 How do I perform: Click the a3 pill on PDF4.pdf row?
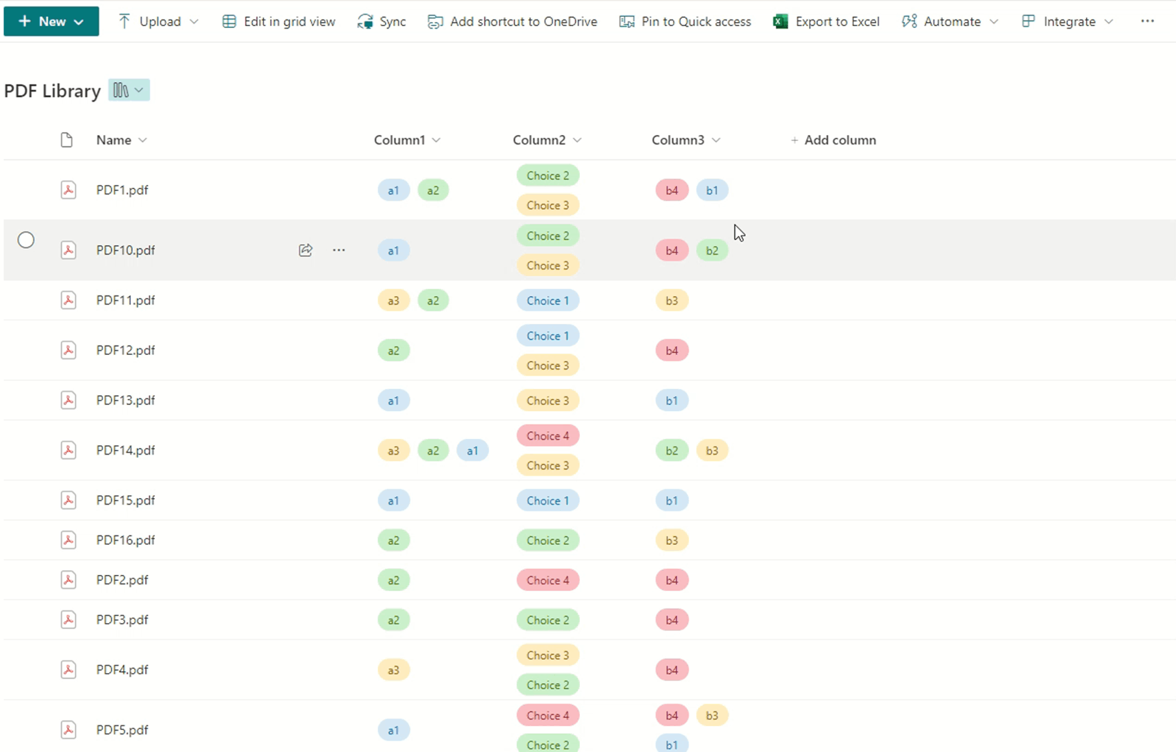394,670
